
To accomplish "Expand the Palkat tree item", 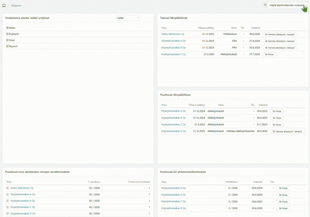I will [x=7, y=28].
